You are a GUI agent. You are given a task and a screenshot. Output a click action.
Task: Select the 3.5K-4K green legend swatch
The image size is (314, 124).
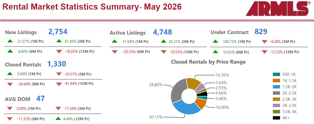[276, 111]
